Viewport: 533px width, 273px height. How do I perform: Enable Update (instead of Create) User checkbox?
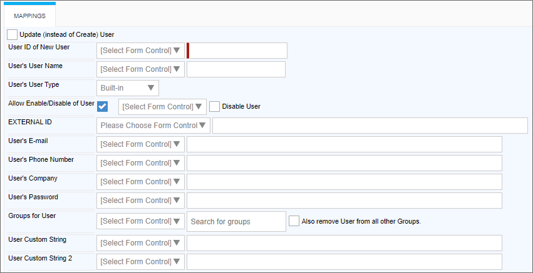click(13, 34)
